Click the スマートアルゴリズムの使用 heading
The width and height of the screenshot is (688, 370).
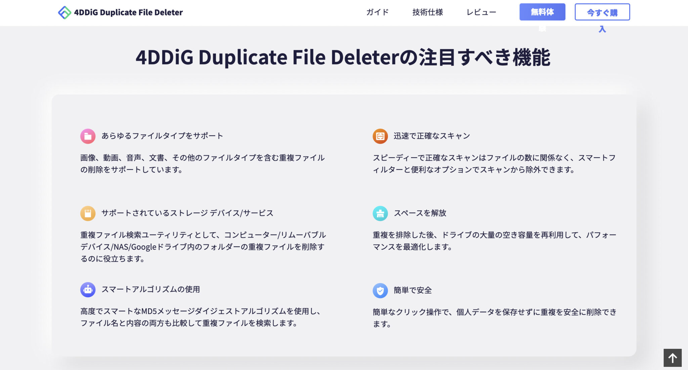tap(151, 290)
